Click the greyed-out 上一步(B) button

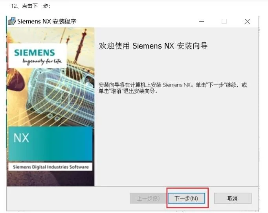click(x=148, y=198)
